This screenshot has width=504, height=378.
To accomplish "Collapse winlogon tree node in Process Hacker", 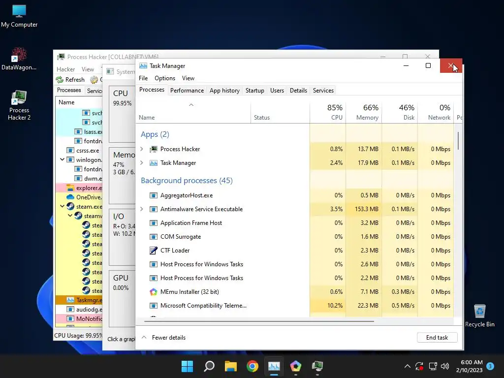I will pyautogui.click(x=63, y=159).
